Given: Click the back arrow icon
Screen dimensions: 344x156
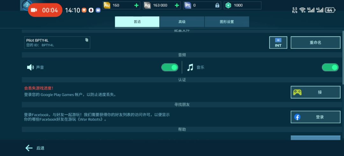Looking at the screenshot, I should 29,148.
